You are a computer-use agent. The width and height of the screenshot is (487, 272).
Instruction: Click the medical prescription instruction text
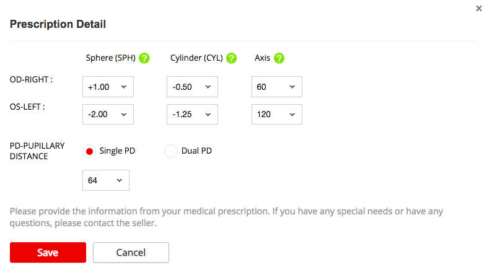pos(226,217)
